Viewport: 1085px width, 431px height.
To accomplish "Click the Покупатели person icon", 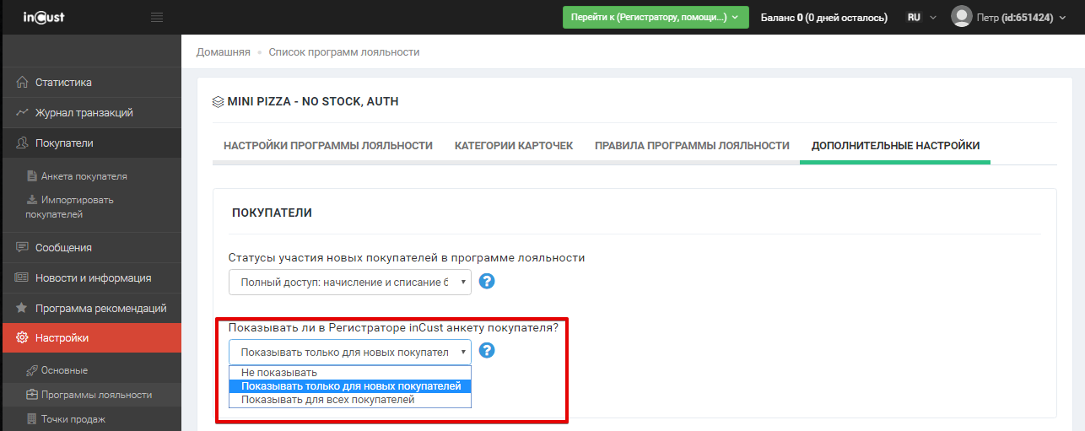I will 23,143.
